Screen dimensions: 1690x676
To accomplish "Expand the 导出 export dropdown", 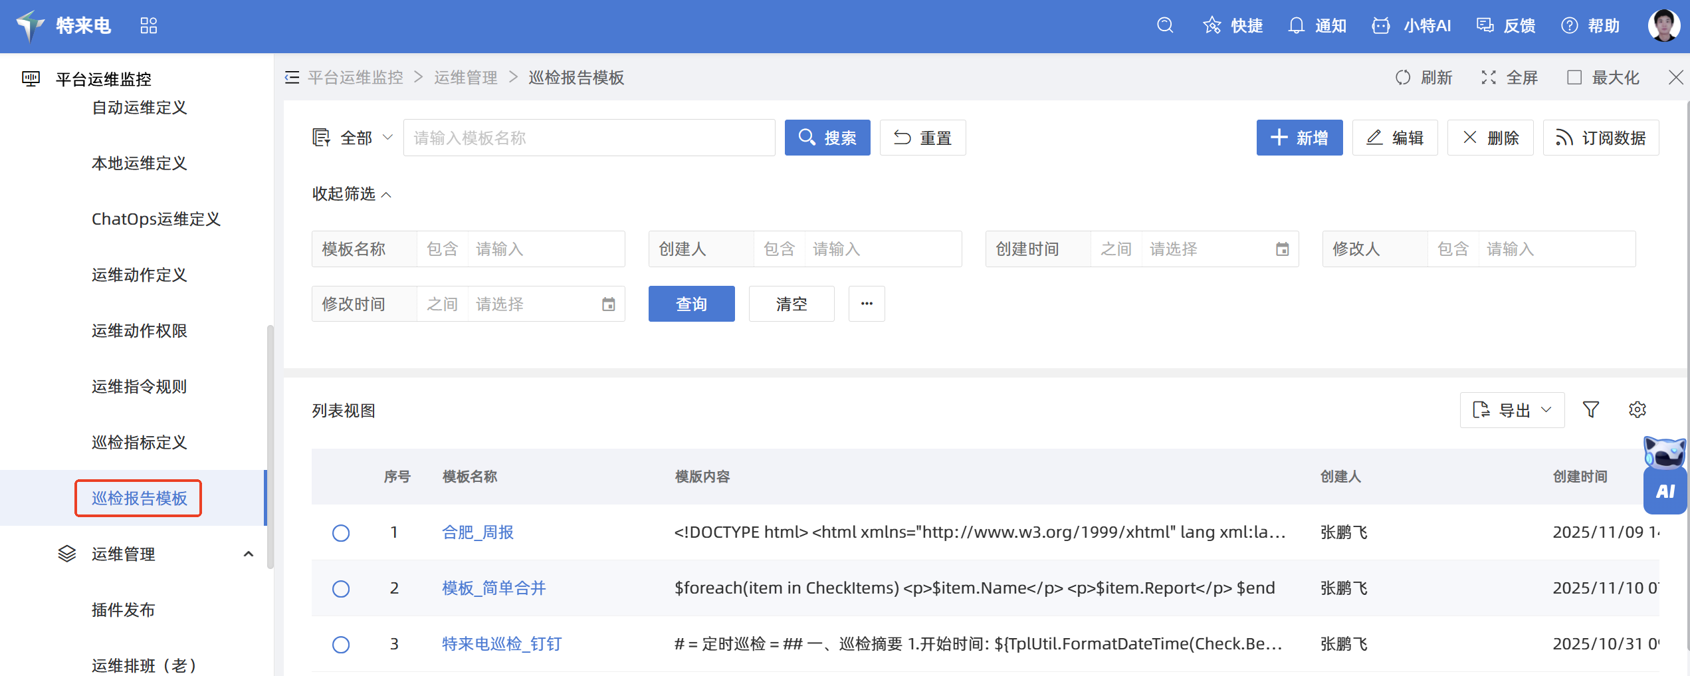I will click(x=1512, y=410).
